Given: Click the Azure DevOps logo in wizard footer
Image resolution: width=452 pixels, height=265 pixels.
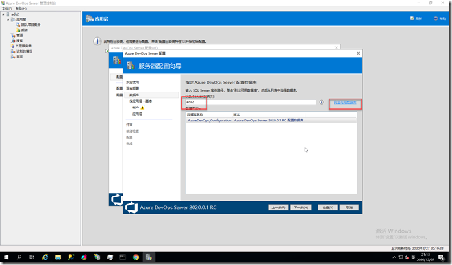Looking at the screenshot, I should [x=131, y=207].
